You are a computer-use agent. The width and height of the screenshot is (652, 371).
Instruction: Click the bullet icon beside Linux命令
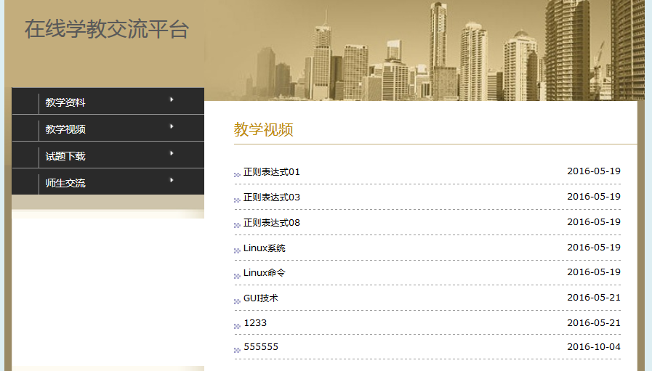pyautogui.click(x=237, y=276)
